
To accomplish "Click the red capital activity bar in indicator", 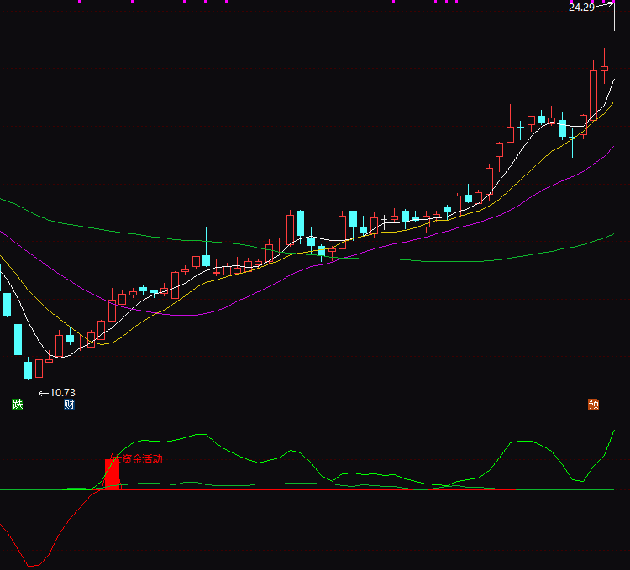I will click(x=112, y=474).
